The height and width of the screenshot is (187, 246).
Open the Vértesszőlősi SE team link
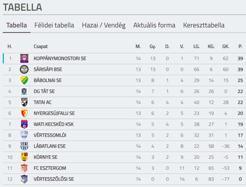[x=54, y=179]
